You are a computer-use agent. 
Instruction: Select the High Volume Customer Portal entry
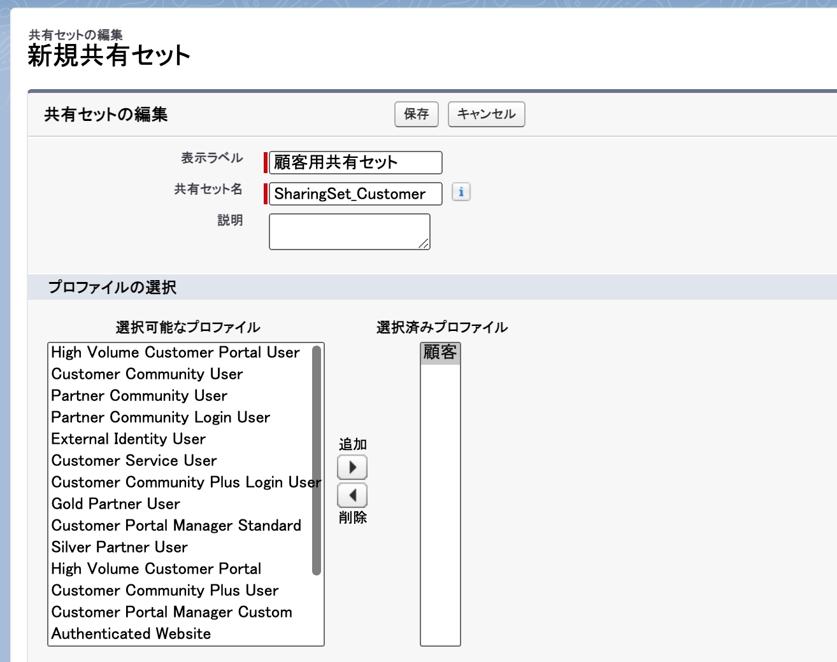coord(180,569)
